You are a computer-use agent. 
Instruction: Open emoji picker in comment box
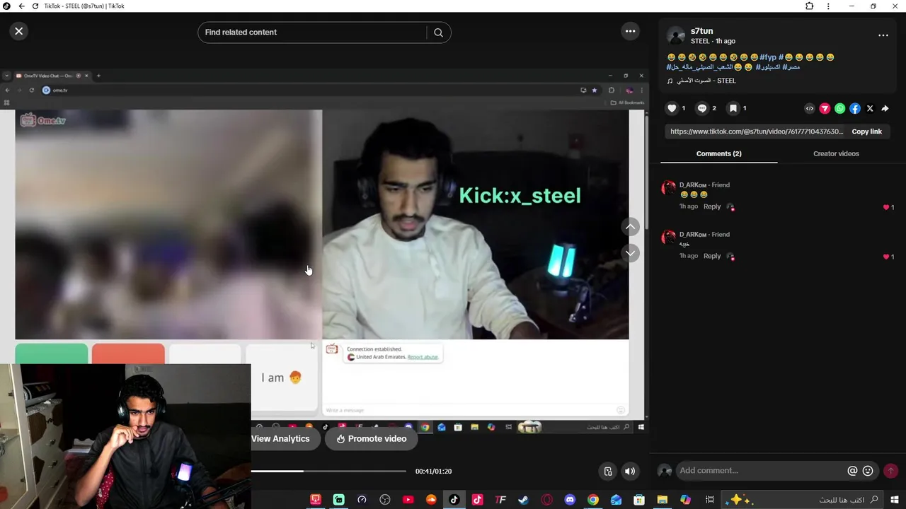pyautogui.click(x=868, y=471)
